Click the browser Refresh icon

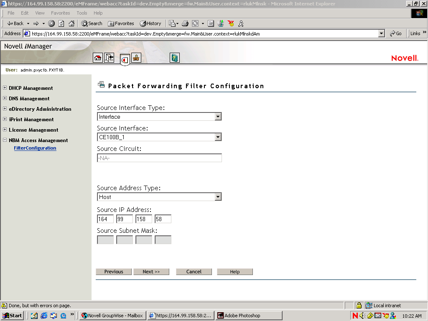(61, 23)
